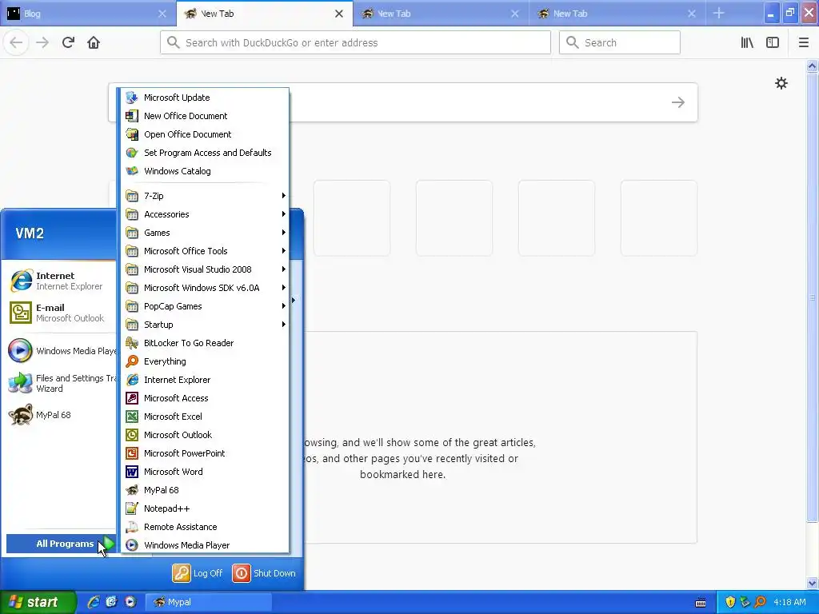Open the Library bookmarks icon
Image resolution: width=819 pixels, height=614 pixels.
(747, 42)
